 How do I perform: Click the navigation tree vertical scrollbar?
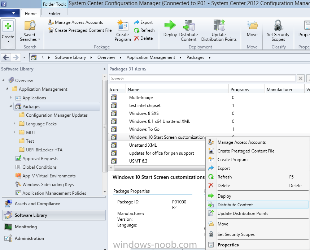[105, 126]
